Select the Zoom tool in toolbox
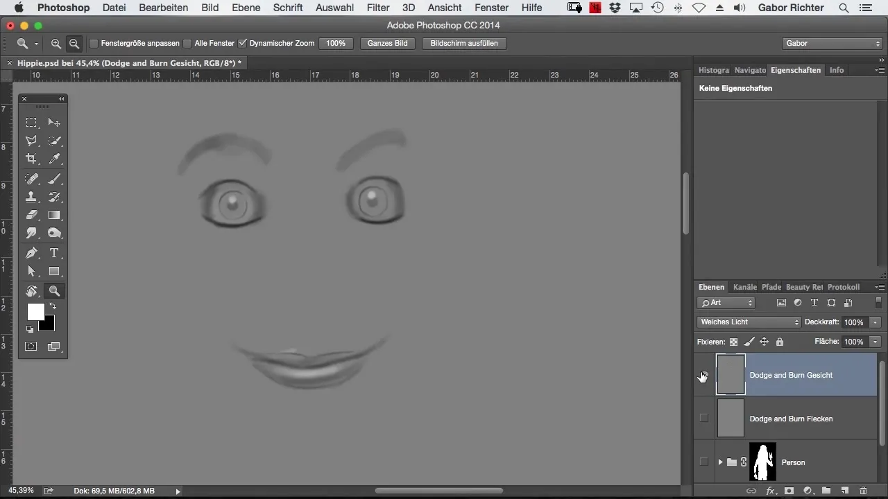 (54, 291)
